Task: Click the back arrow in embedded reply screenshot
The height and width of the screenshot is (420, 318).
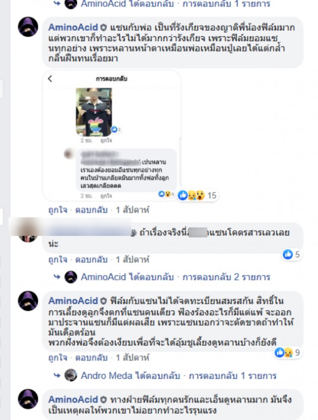Action: [50, 78]
